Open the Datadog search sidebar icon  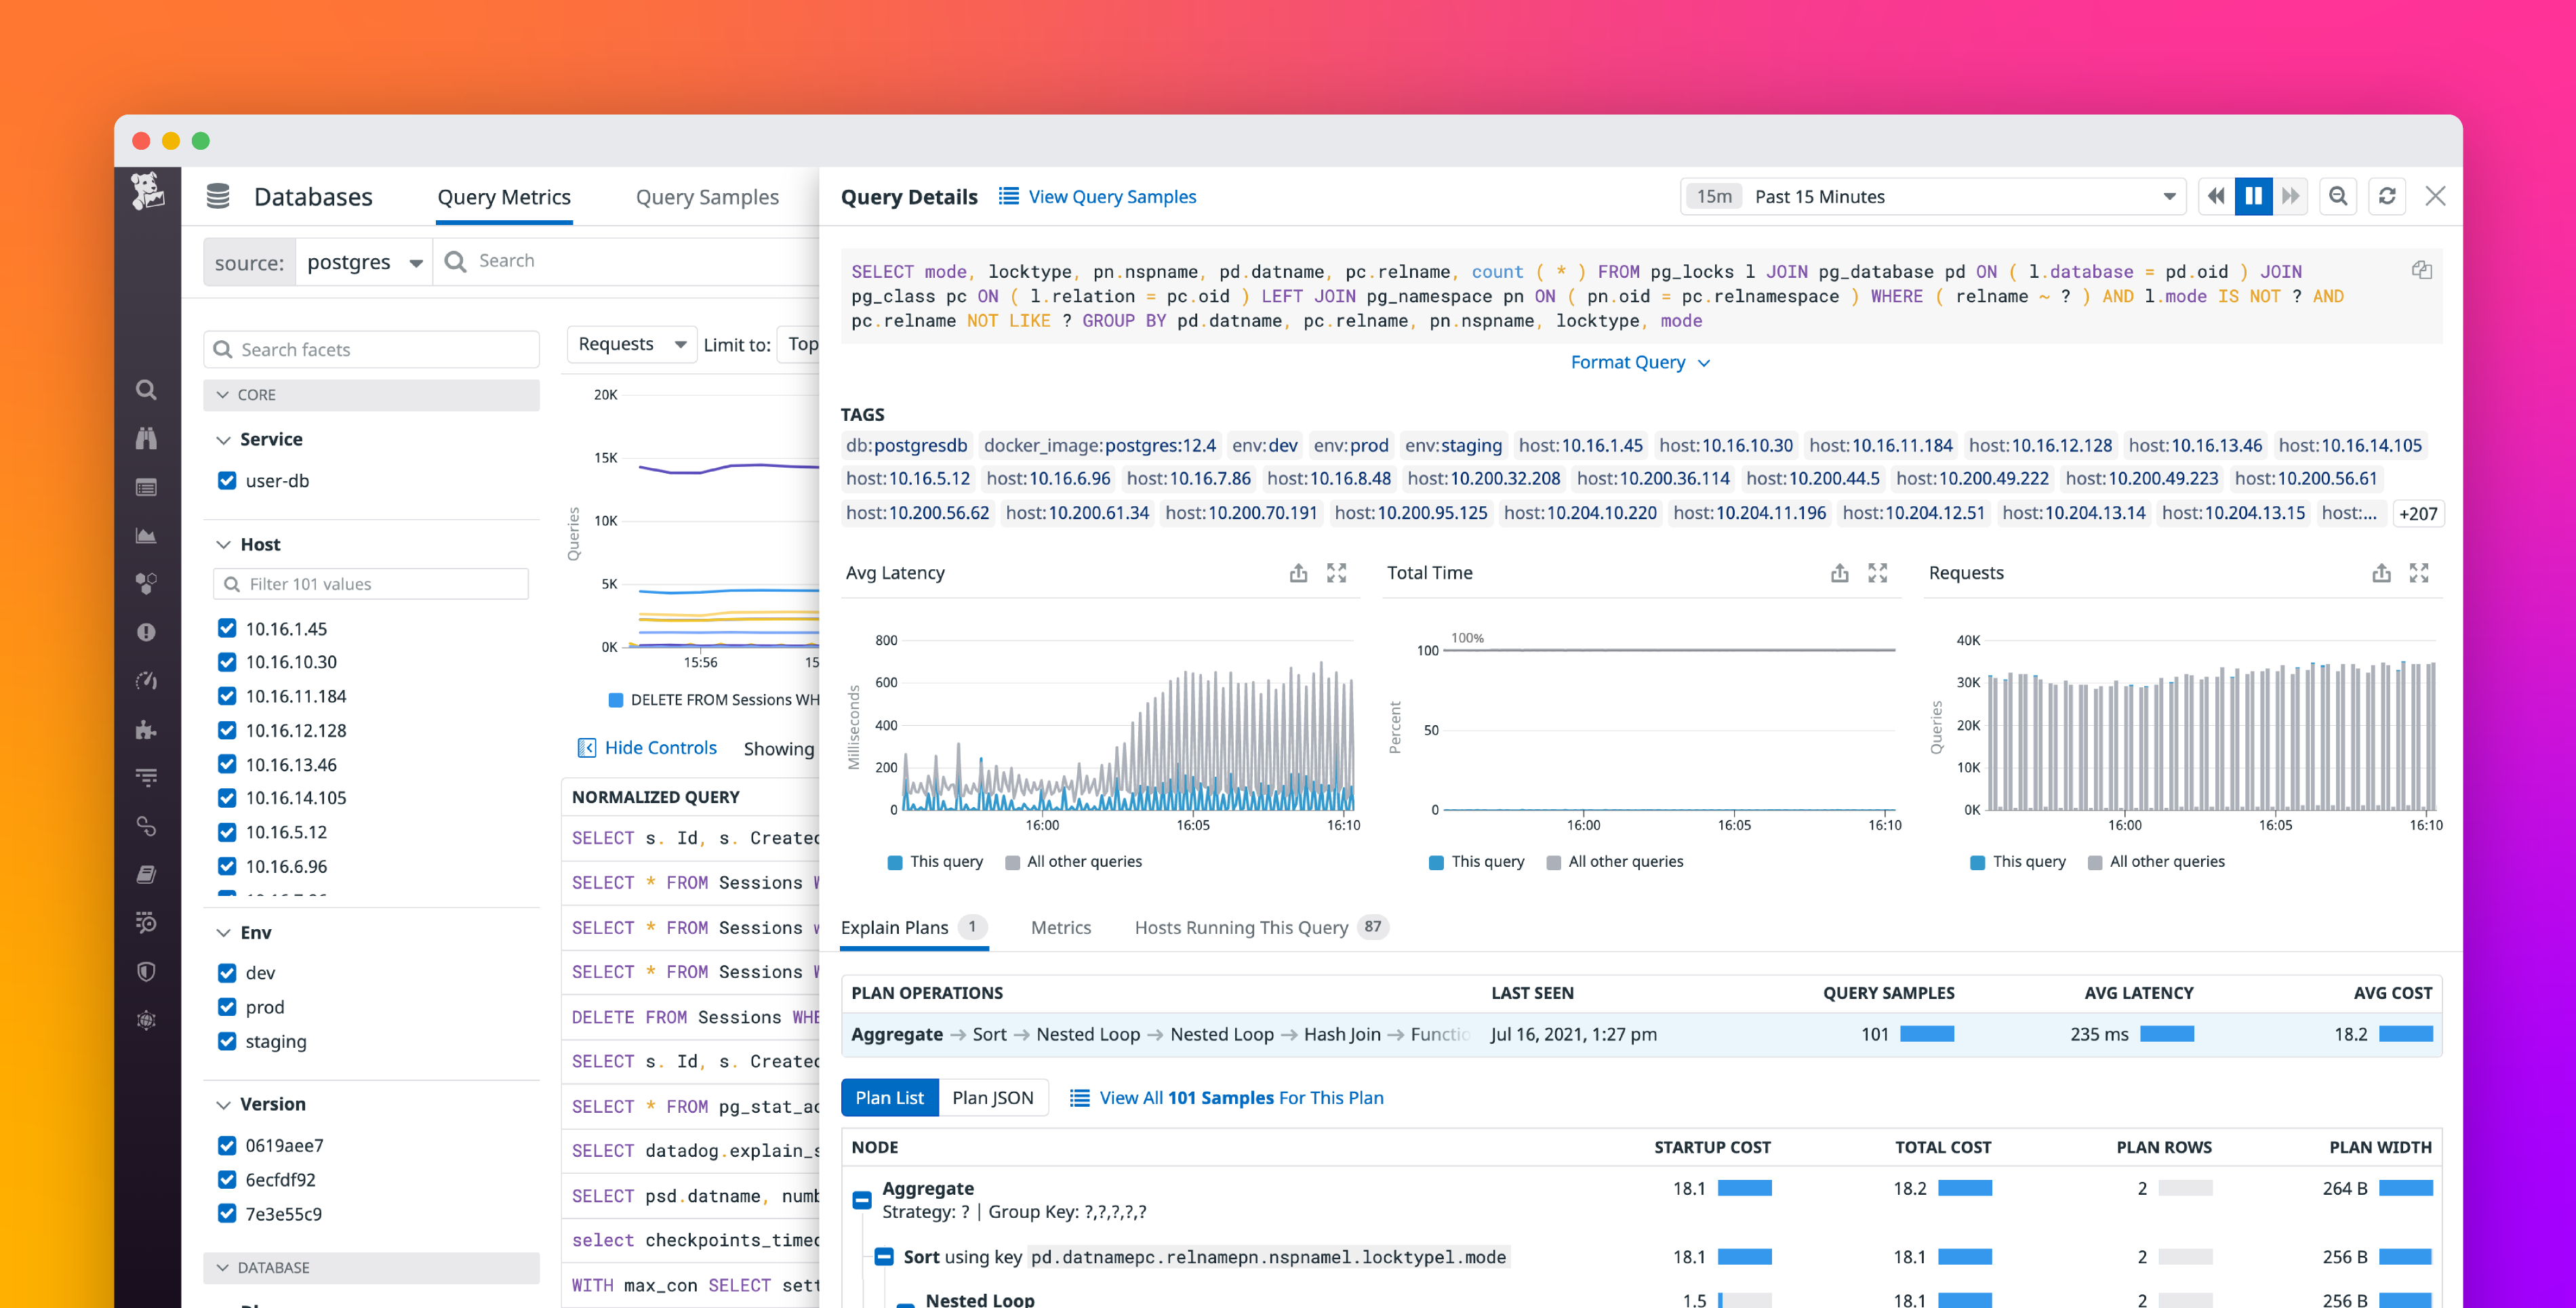[x=146, y=390]
